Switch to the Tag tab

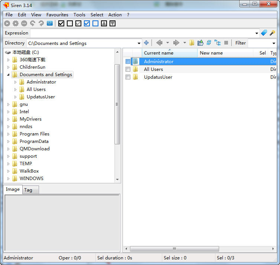click(28, 190)
